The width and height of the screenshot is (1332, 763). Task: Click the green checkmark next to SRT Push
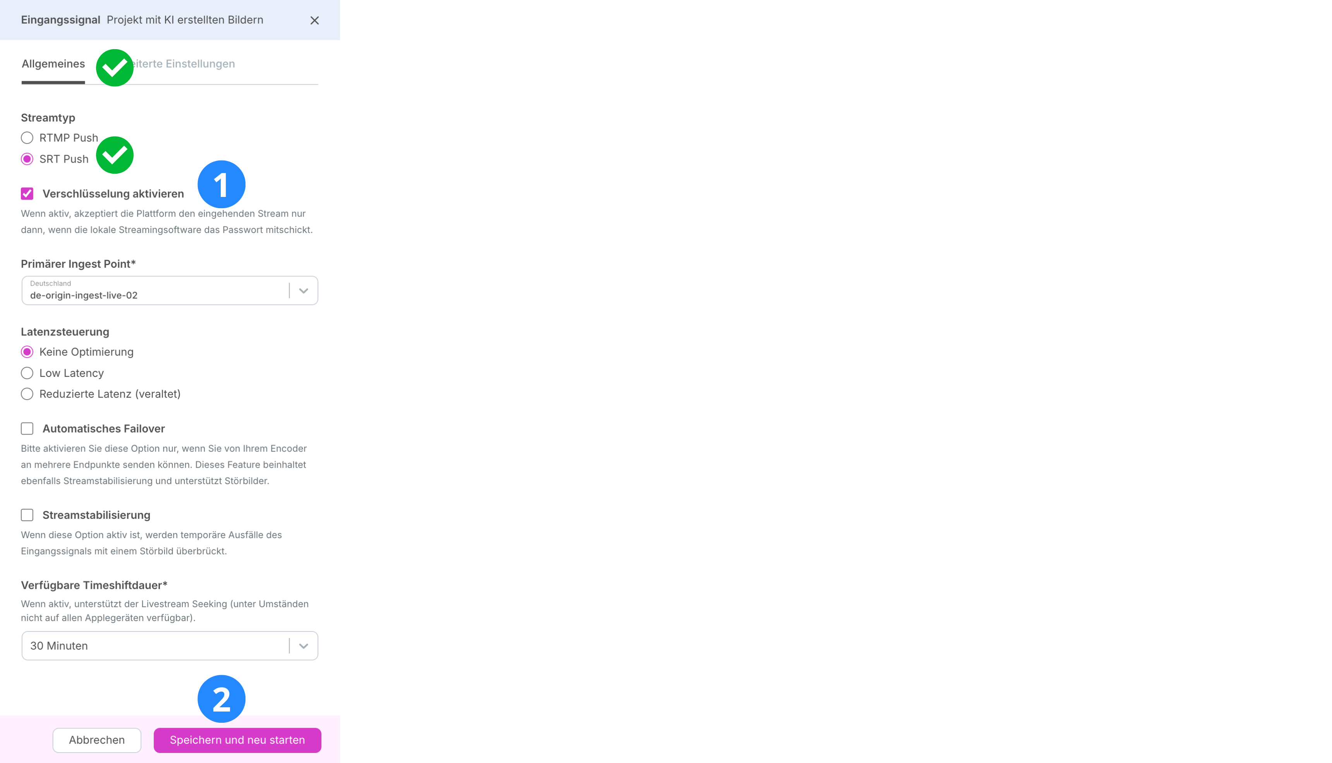[x=114, y=155]
